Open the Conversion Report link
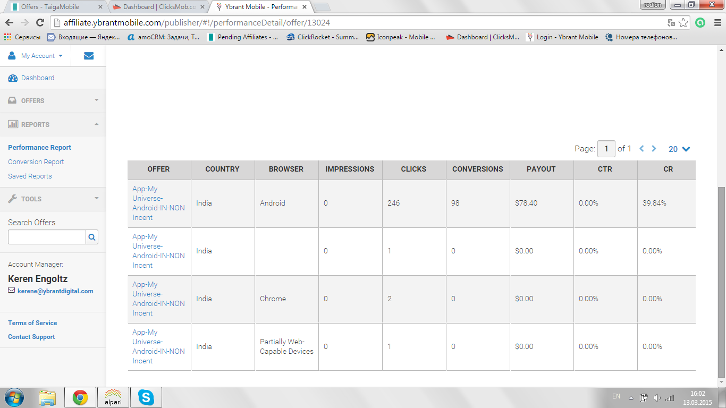This screenshot has height=408, width=726. [36, 162]
